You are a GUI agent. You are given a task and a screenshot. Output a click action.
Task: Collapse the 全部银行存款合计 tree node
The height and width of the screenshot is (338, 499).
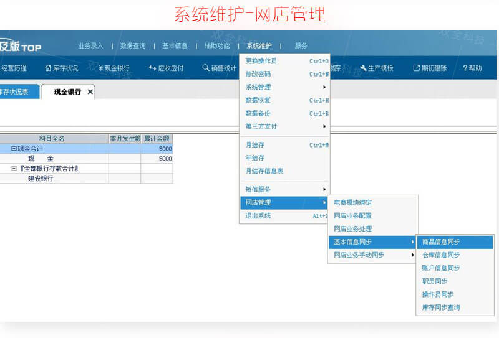[x=14, y=168]
